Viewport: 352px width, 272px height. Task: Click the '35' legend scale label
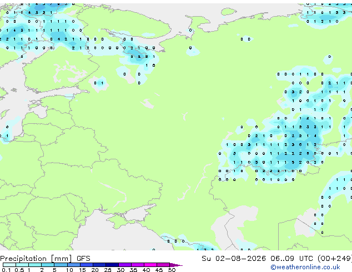pos(133,270)
